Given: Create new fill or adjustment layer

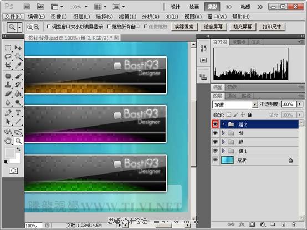Looking at the screenshot, I should click(263, 224).
